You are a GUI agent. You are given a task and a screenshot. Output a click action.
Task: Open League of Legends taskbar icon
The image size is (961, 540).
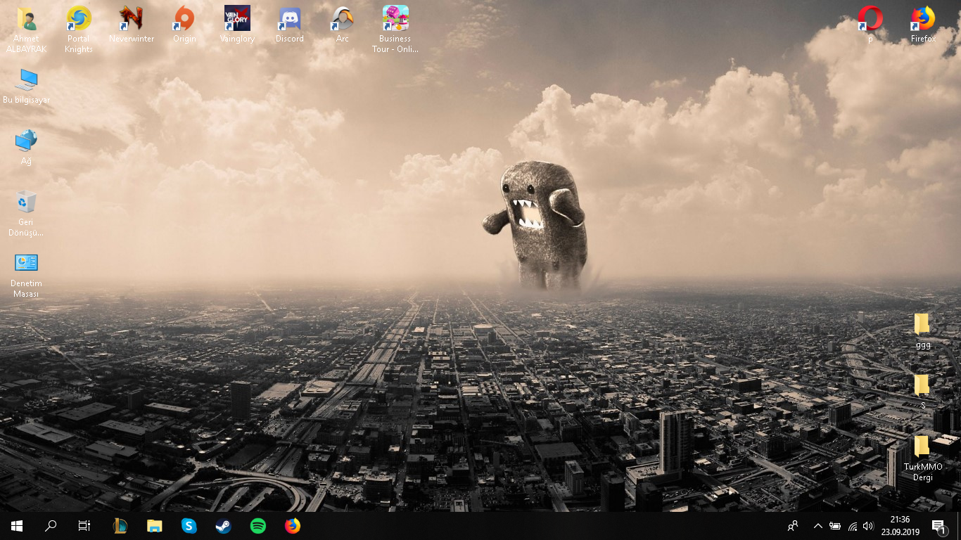[120, 526]
